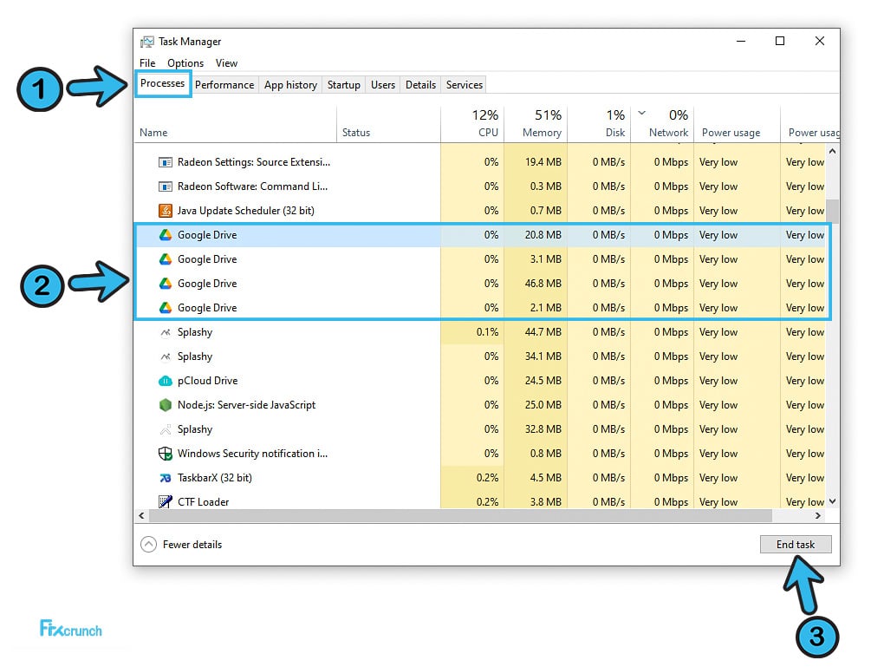
Task: Click the Task Manager title bar icon
Action: [x=147, y=42]
